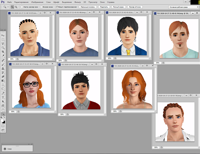This screenshot has height=154, width=200.
Task: Open the Слои menu in menu bar
Action: (x=48, y=2)
